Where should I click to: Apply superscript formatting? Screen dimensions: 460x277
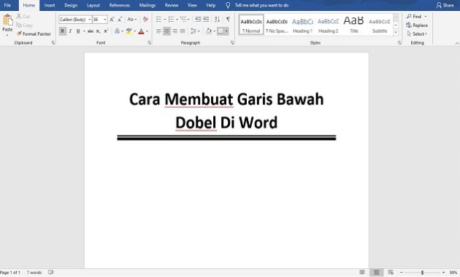[106, 31]
